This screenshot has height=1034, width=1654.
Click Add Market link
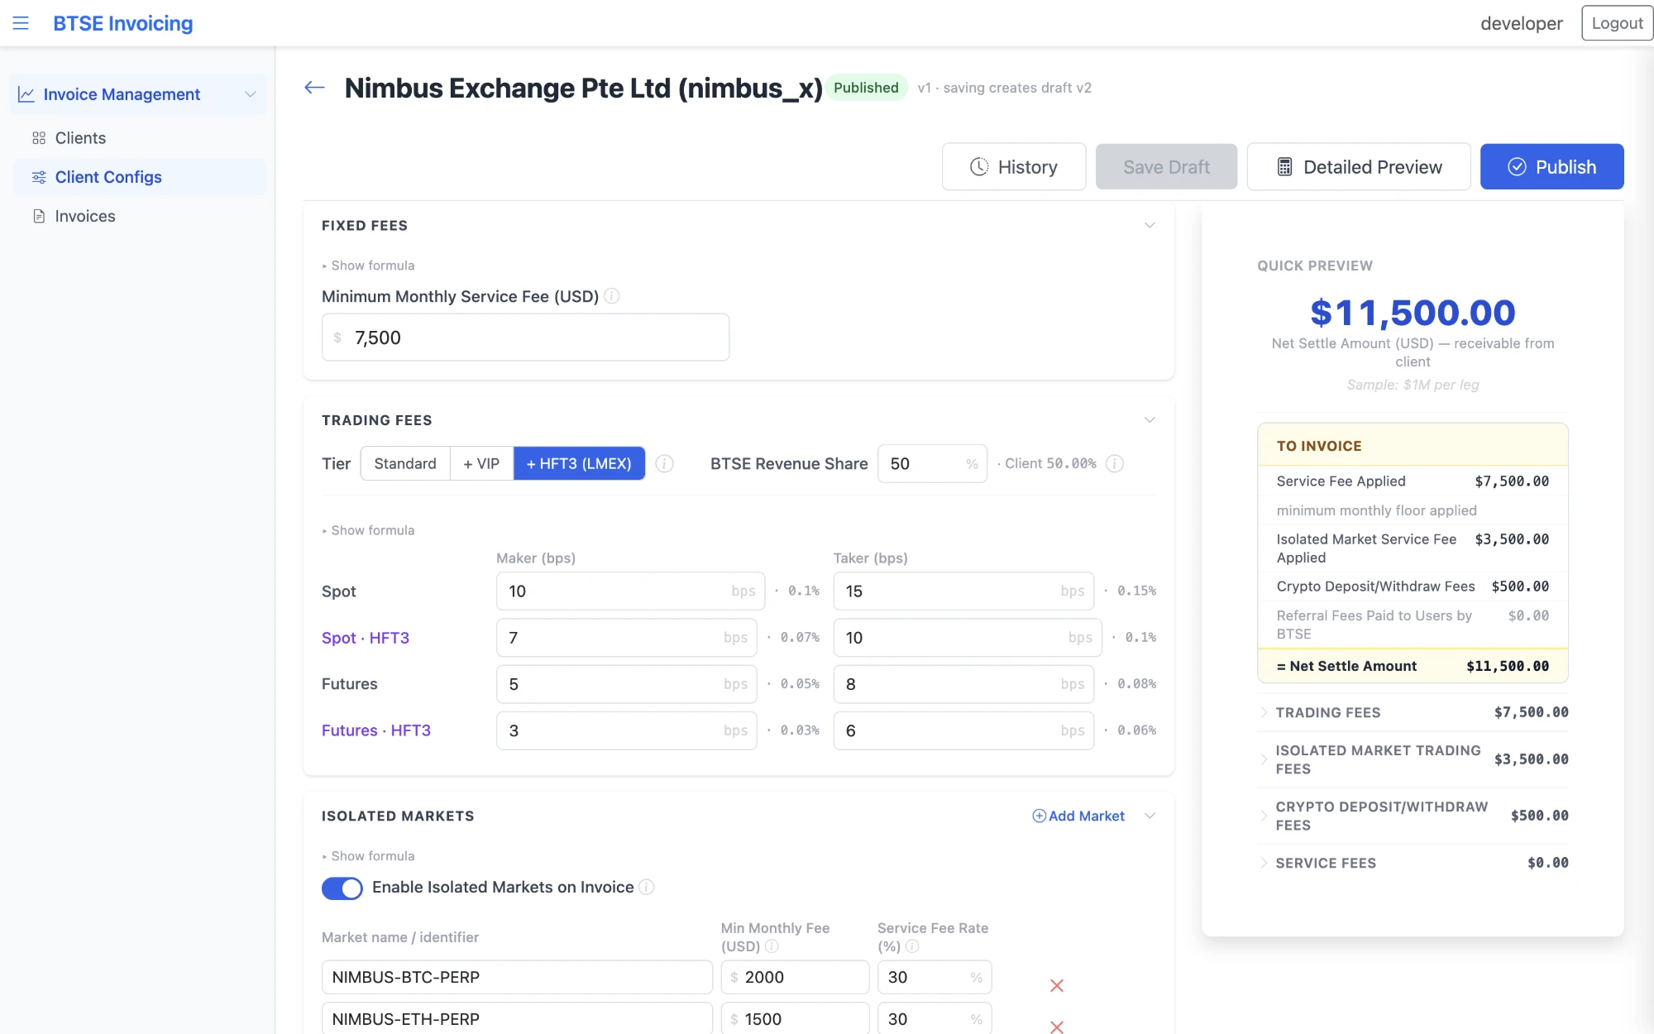coord(1078,816)
